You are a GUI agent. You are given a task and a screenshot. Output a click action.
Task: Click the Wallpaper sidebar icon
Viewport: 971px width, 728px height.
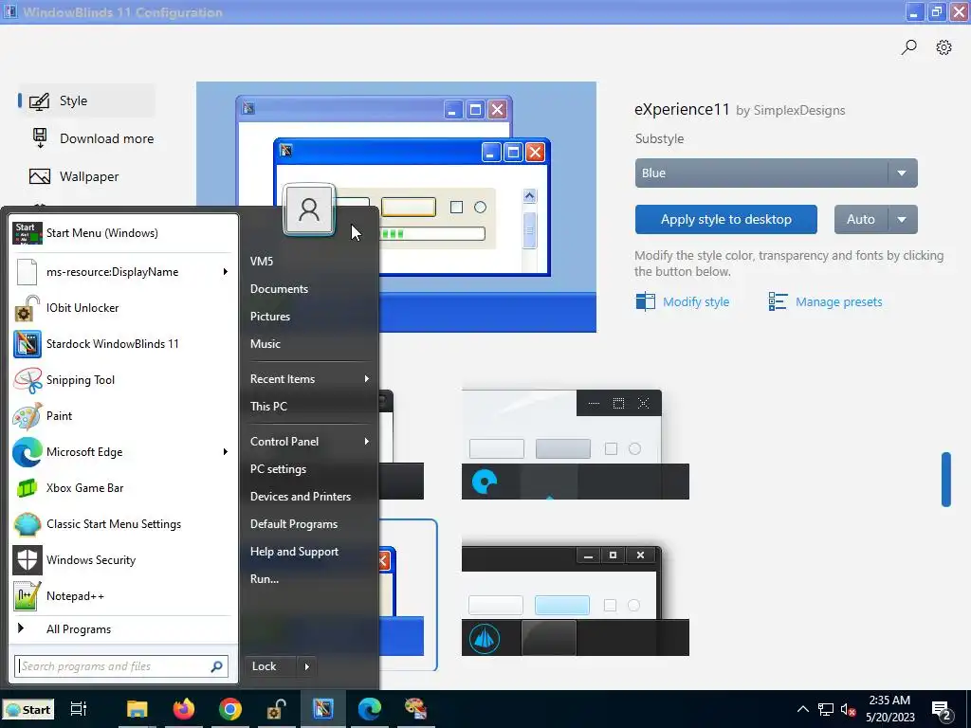(40, 176)
